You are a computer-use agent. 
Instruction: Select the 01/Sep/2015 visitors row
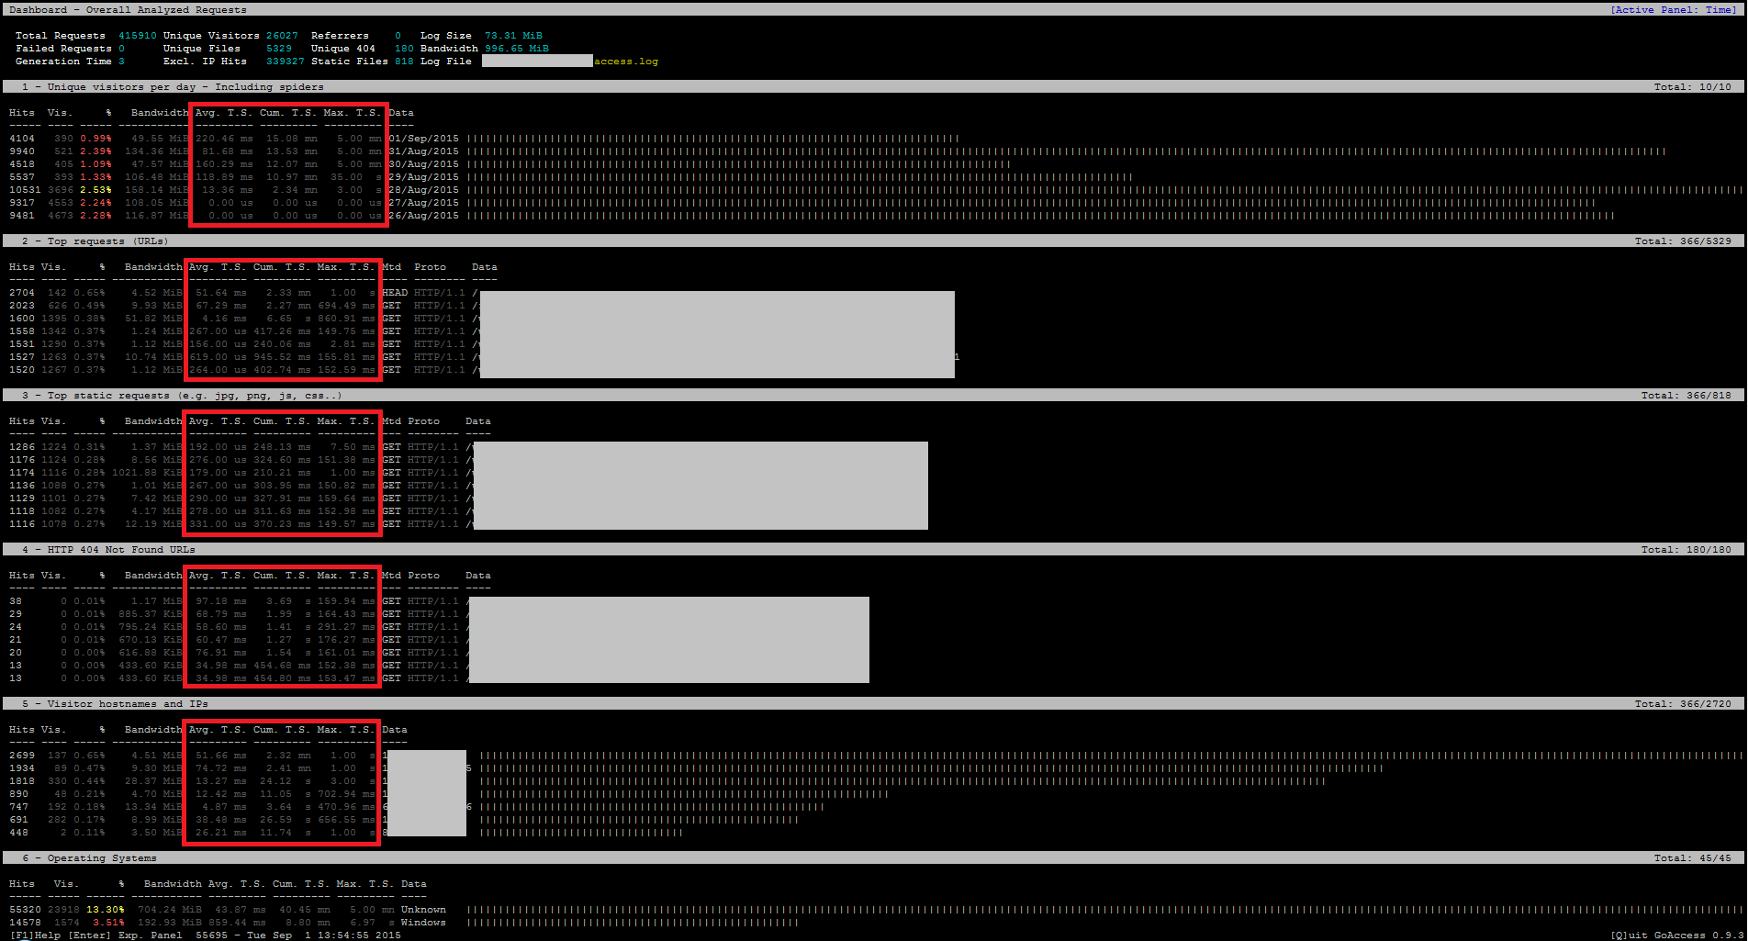click(873, 139)
